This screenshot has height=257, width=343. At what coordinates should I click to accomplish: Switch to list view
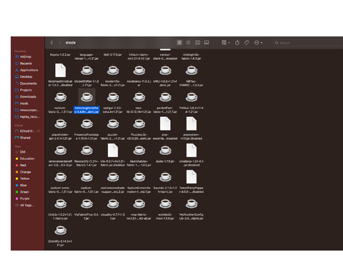pos(188,43)
